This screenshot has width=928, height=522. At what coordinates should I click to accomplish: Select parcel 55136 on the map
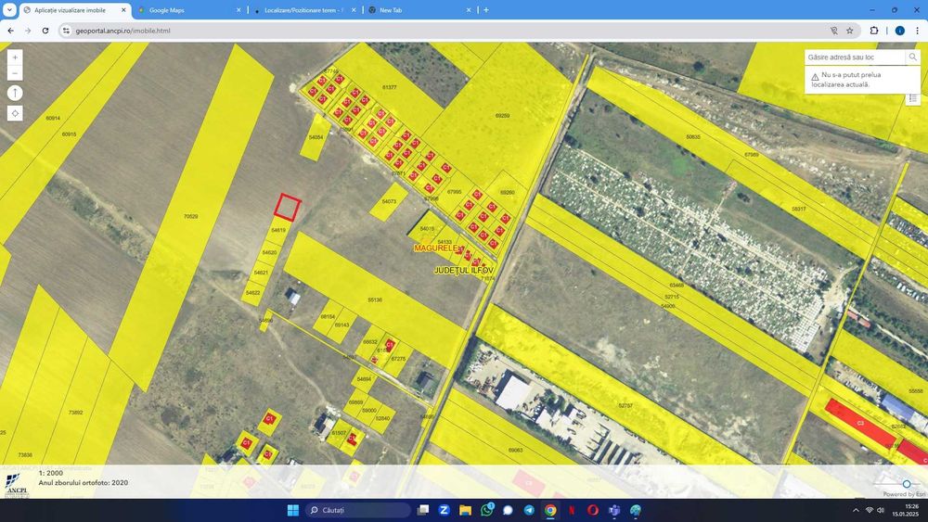point(375,300)
